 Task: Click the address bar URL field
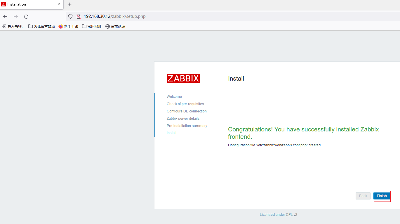233,16
